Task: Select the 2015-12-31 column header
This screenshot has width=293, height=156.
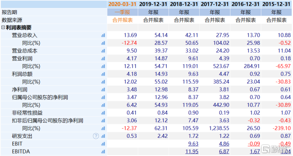Action: (277, 4)
